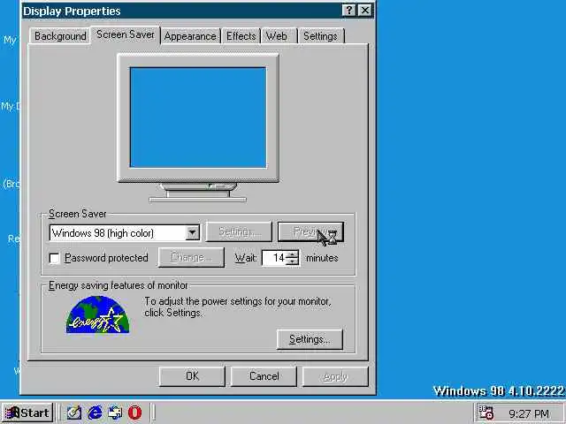566x424 pixels.
Task: Open the Web tab
Action: (279, 36)
